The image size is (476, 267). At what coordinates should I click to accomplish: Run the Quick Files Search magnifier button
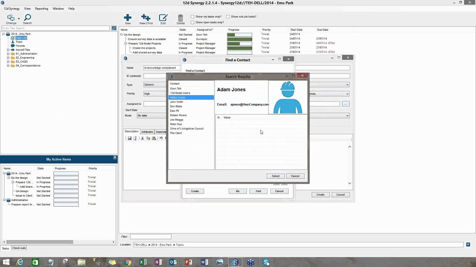pos(114,28)
